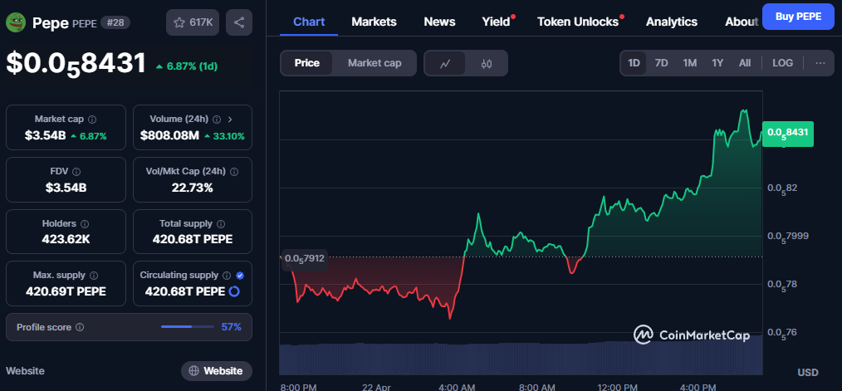Image resolution: width=842 pixels, height=391 pixels.
Task: Click the $808.08M volume value
Action: click(x=169, y=136)
